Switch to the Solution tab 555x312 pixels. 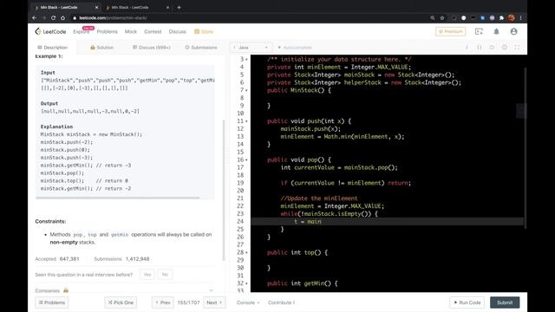click(101, 48)
